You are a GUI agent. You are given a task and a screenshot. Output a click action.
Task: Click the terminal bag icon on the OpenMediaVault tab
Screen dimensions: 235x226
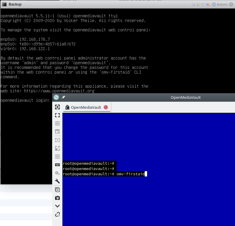pyautogui.click(x=67, y=107)
